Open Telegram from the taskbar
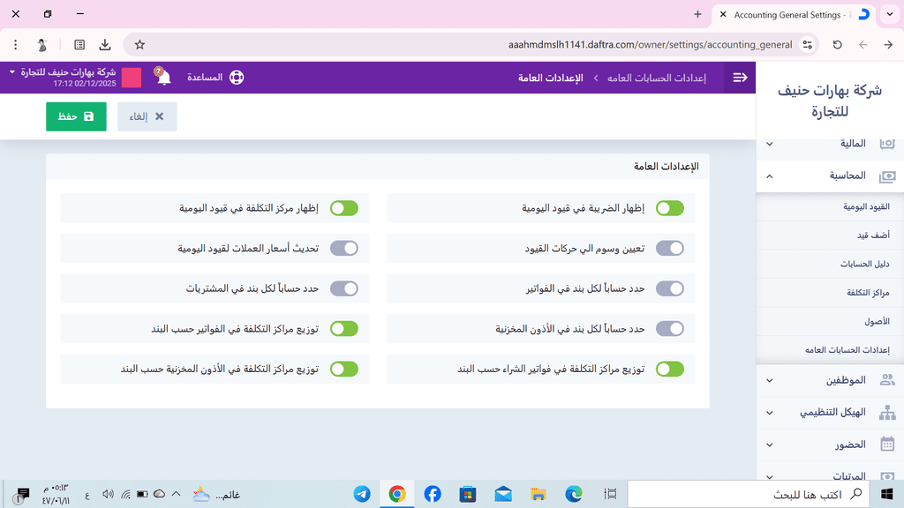The width and height of the screenshot is (904, 508). [x=362, y=494]
